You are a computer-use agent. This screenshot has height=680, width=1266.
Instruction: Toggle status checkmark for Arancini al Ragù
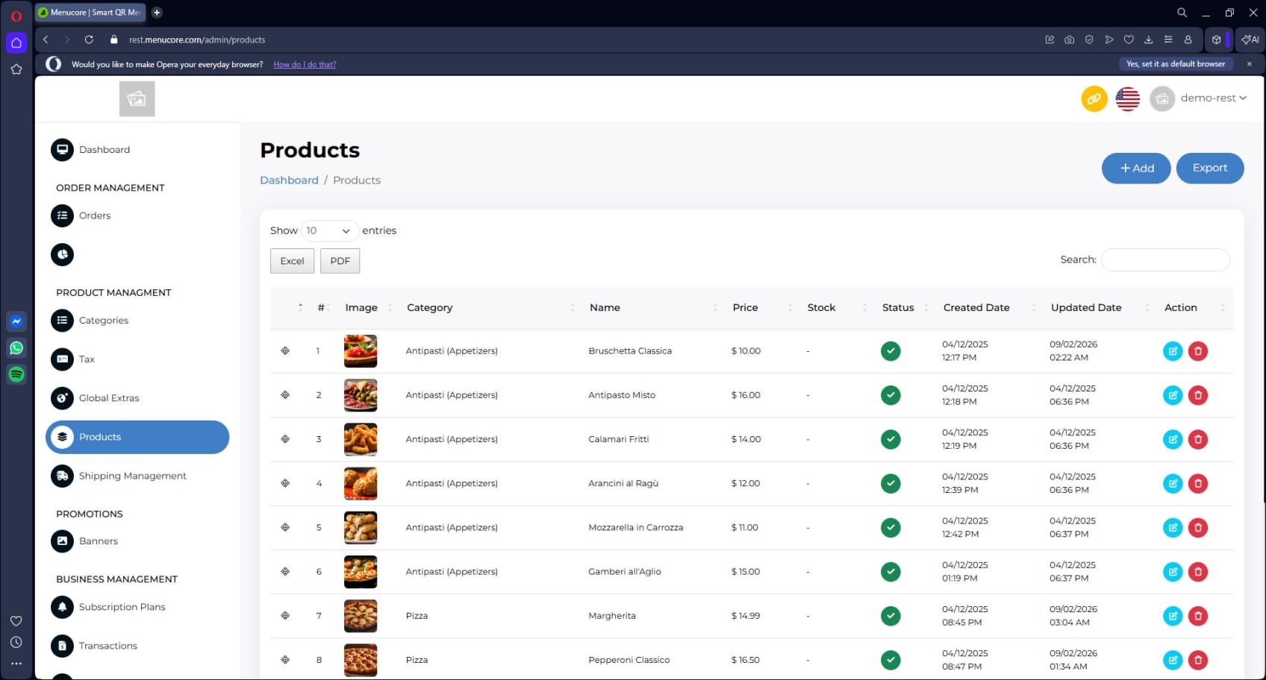[890, 484]
